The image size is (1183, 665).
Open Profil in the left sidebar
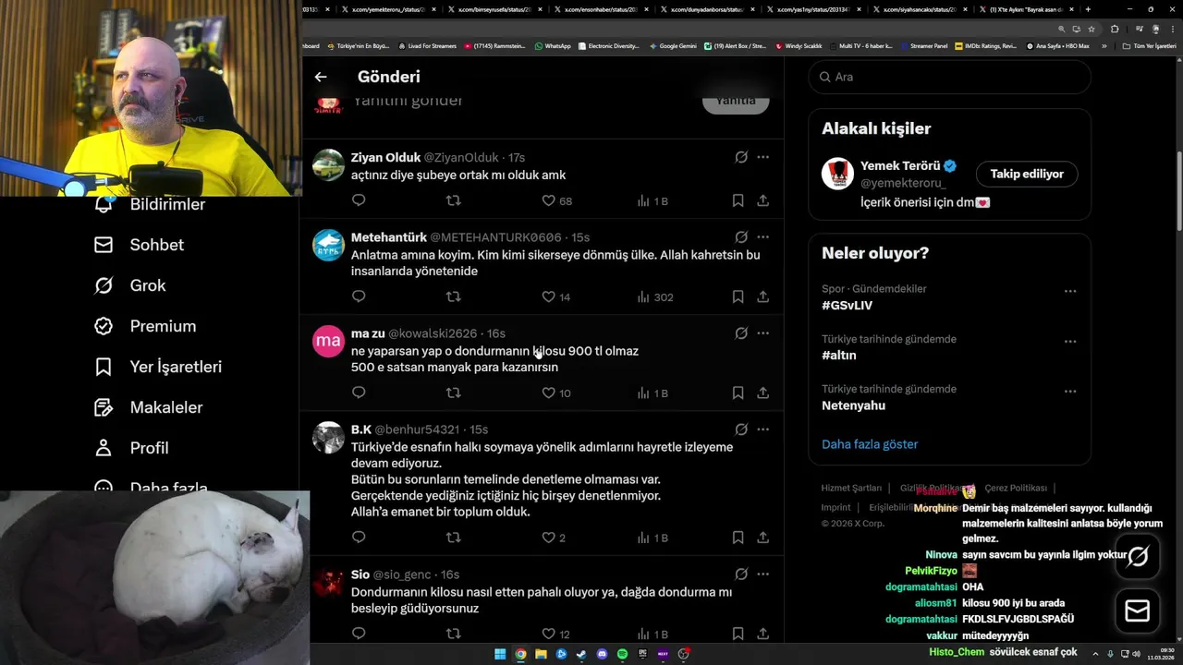point(131,448)
